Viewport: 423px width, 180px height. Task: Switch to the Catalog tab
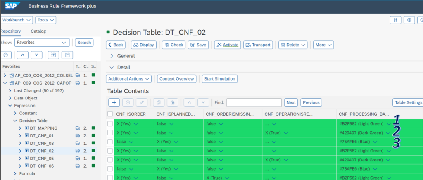point(38,31)
